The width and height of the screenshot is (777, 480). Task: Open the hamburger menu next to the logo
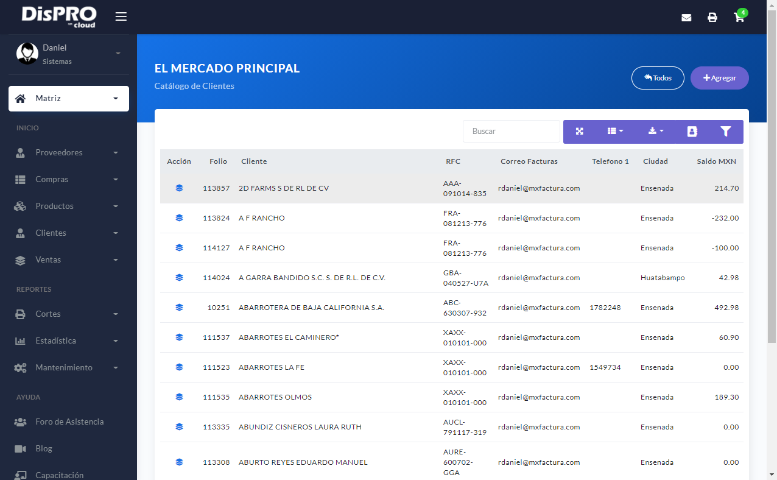coord(121,16)
